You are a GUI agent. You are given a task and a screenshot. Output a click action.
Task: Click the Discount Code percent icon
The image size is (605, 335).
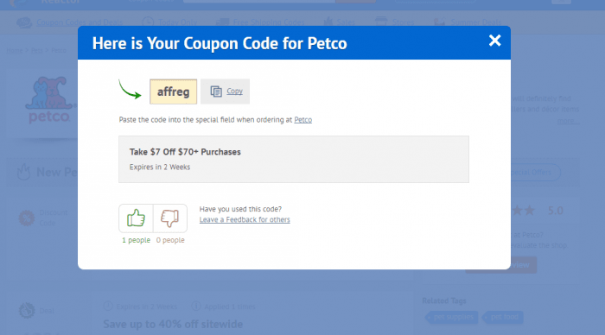tap(27, 218)
